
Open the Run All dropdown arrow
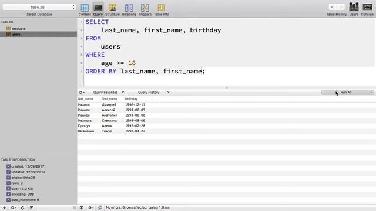(371, 93)
